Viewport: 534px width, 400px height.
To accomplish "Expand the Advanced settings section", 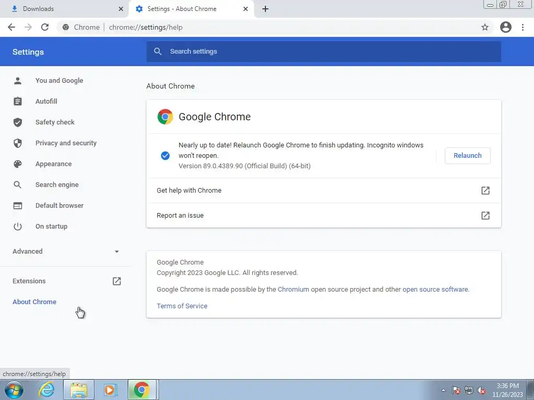I will [66, 252].
